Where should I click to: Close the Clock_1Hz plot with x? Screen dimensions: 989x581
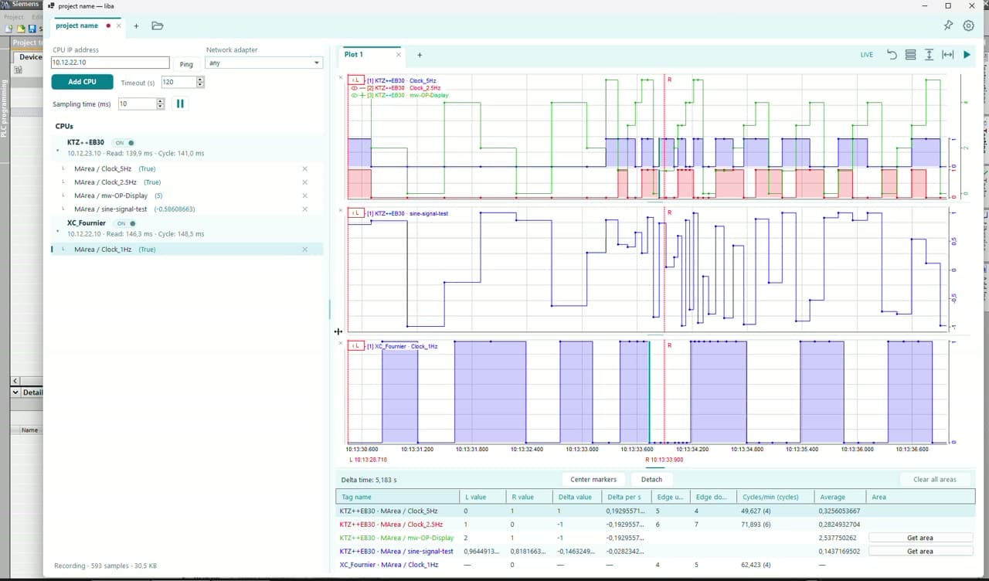[x=341, y=343]
